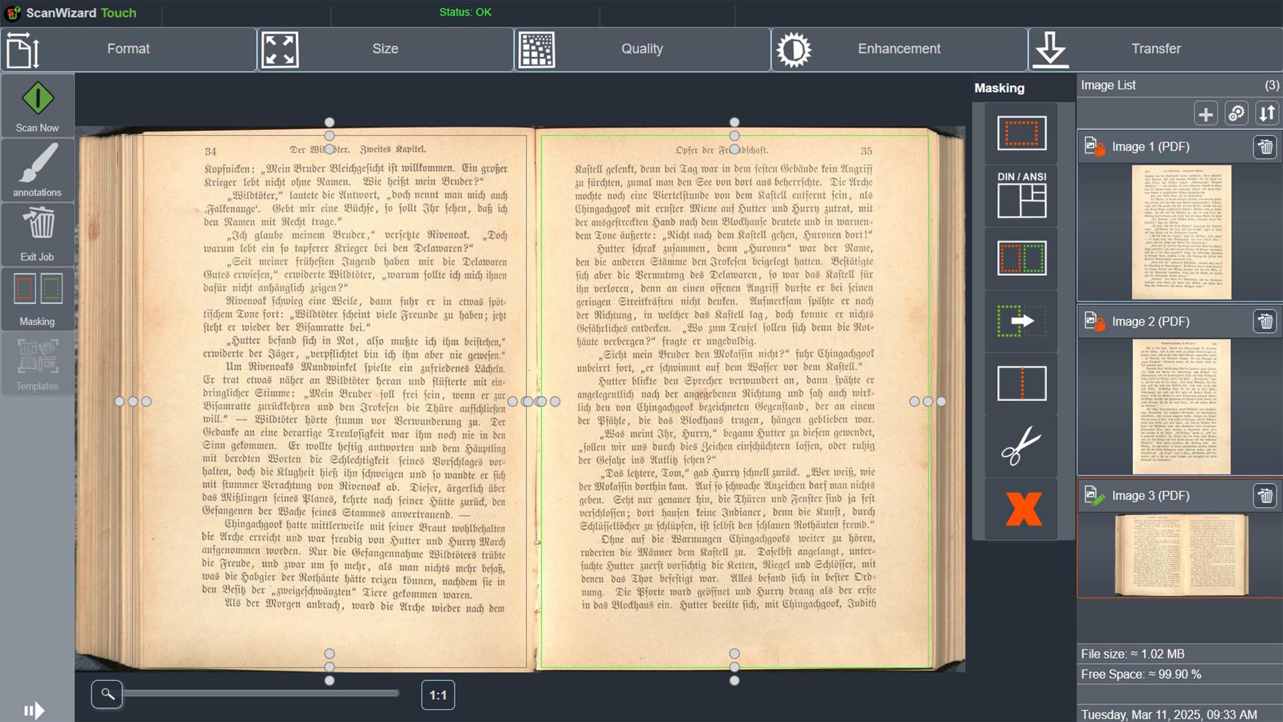The height and width of the screenshot is (722, 1283).
Task: Open the Transfer tab
Action: pos(1155,49)
